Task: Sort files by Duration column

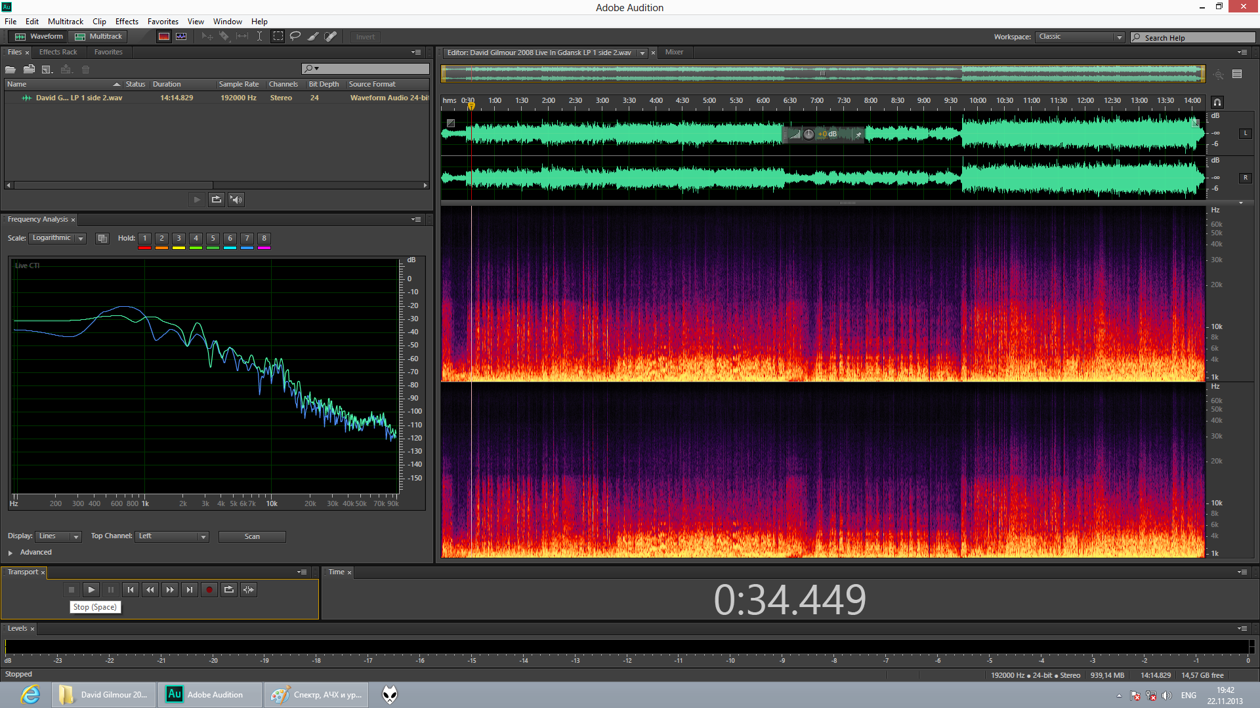Action: (182, 85)
